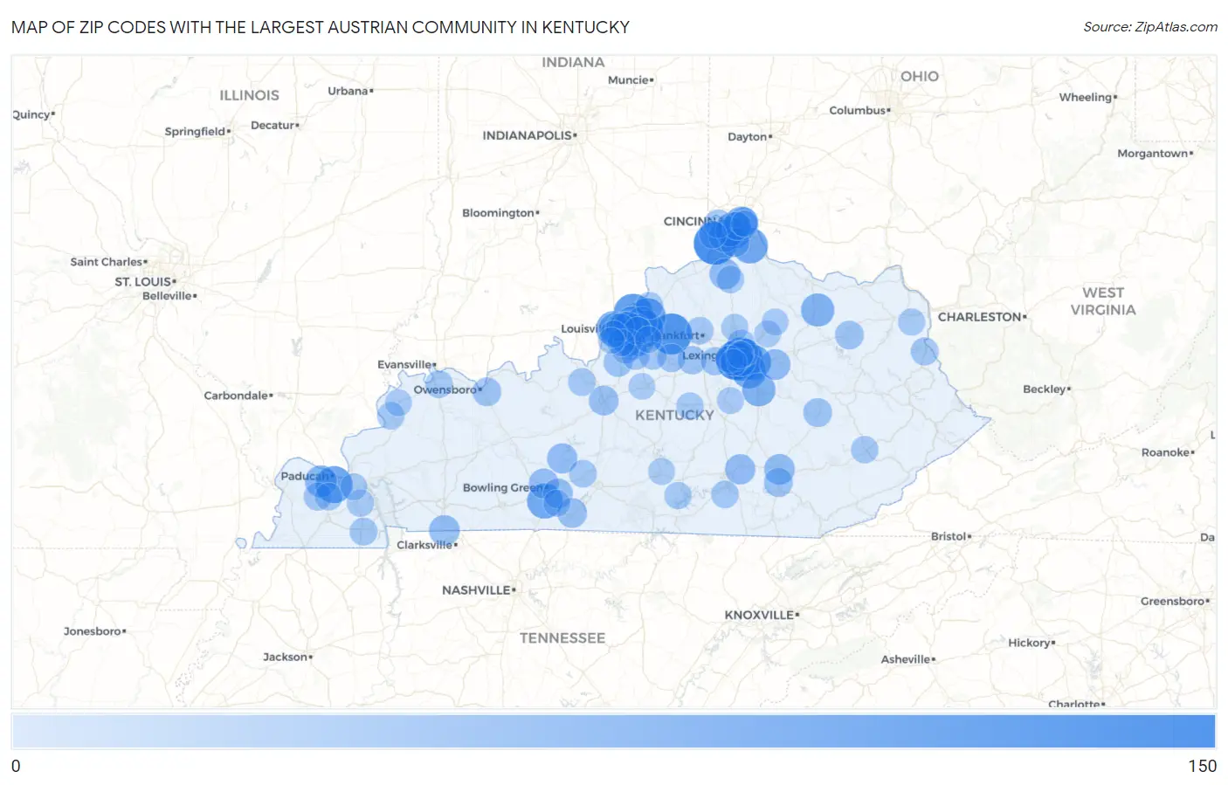Click the Columbus city label

(x=858, y=110)
